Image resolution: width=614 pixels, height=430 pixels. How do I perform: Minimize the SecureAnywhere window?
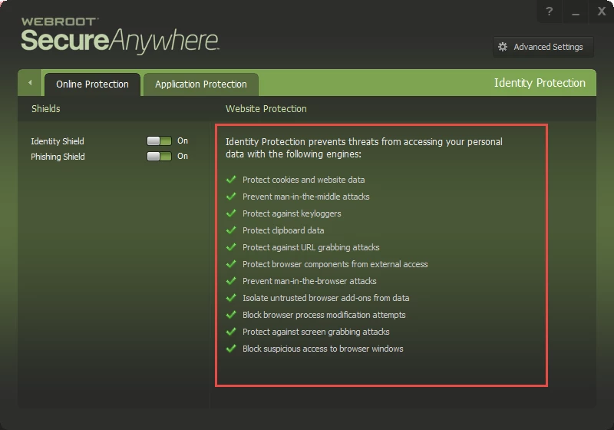point(575,12)
